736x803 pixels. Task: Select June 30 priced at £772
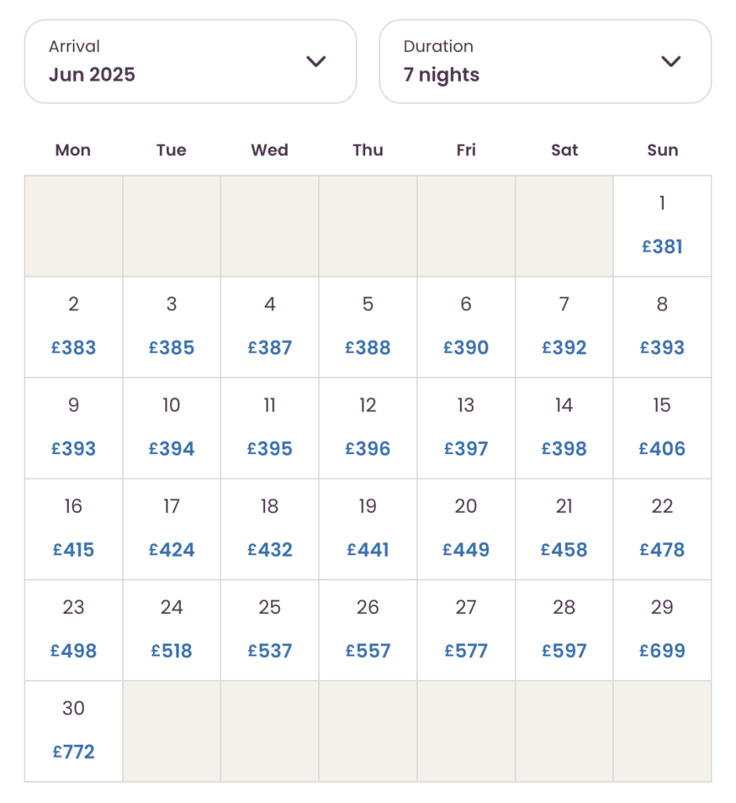[x=73, y=730]
